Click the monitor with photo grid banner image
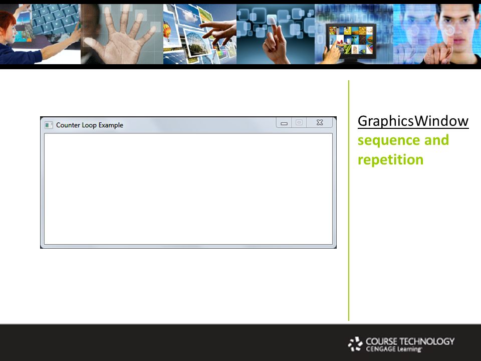The image size is (481, 361). pos(354,34)
